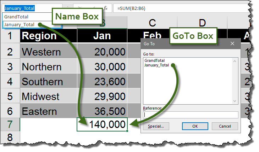Close the Go To dialog
Image resolution: width=259 pixels, height=152 pixels.
click(232, 44)
